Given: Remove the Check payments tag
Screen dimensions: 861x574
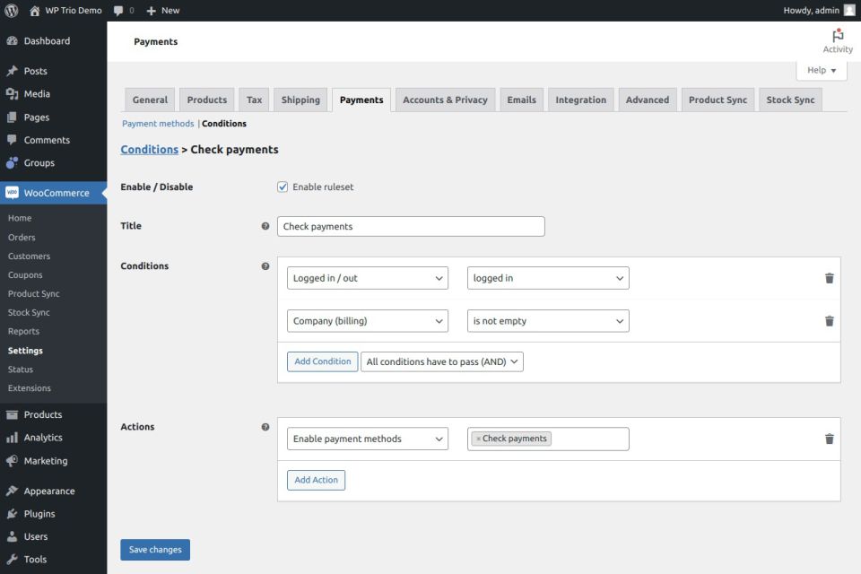Looking at the screenshot, I should [478, 439].
